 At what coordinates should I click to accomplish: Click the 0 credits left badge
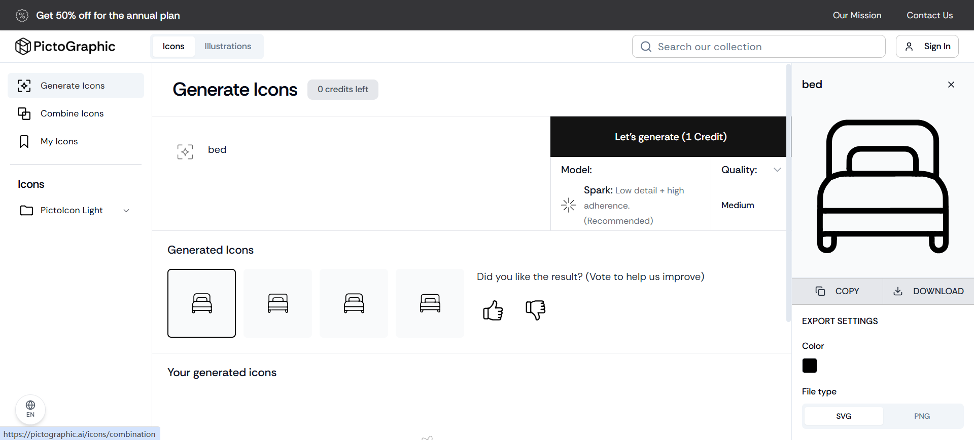(x=343, y=89)
